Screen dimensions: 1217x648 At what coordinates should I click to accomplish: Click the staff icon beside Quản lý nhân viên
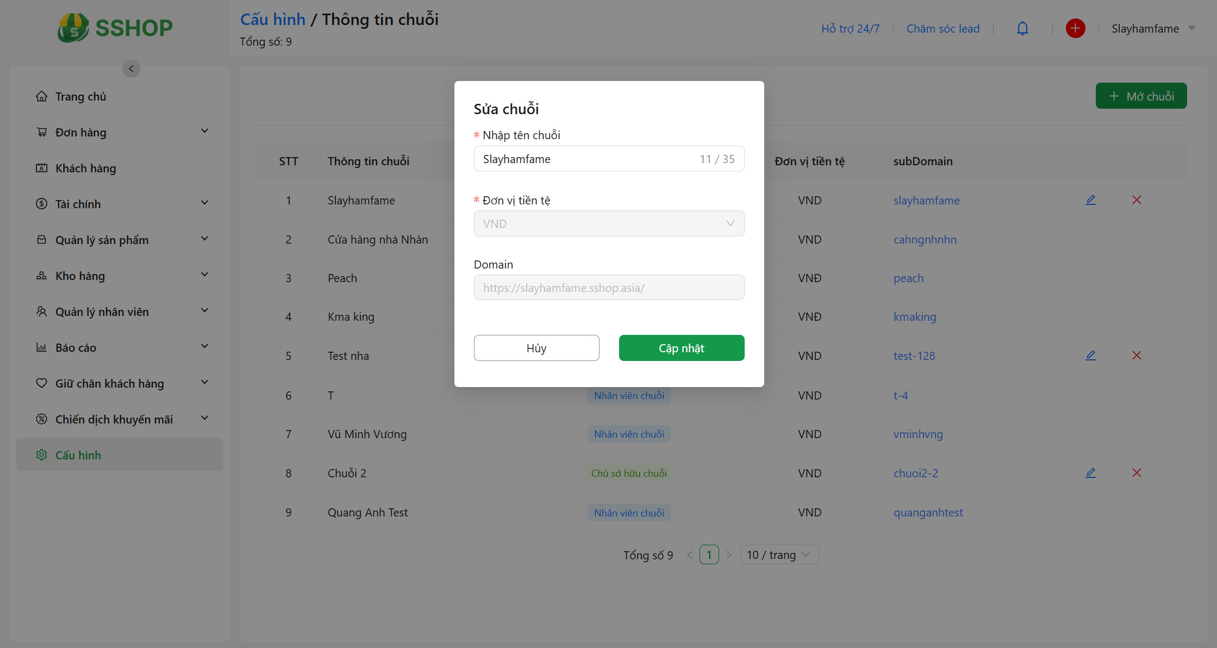pos(41,311)
